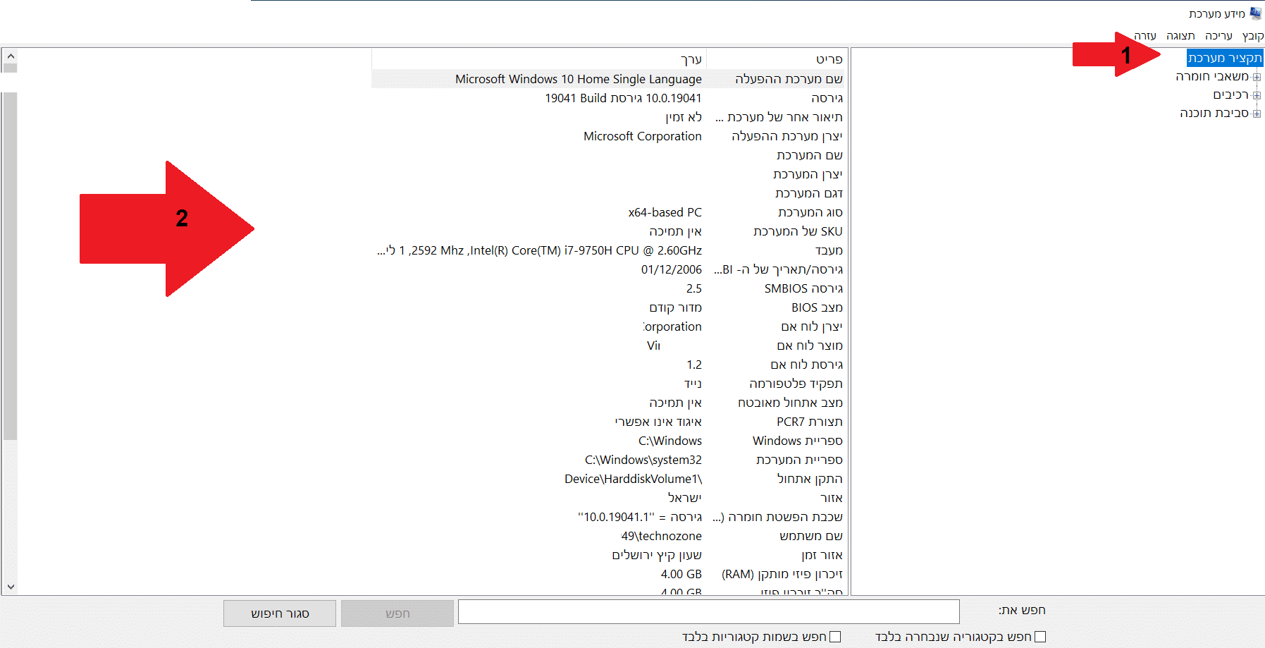Expand the משאבי חומרה tree node
Screen dimensions: 1265x648
coord(1257,77)
